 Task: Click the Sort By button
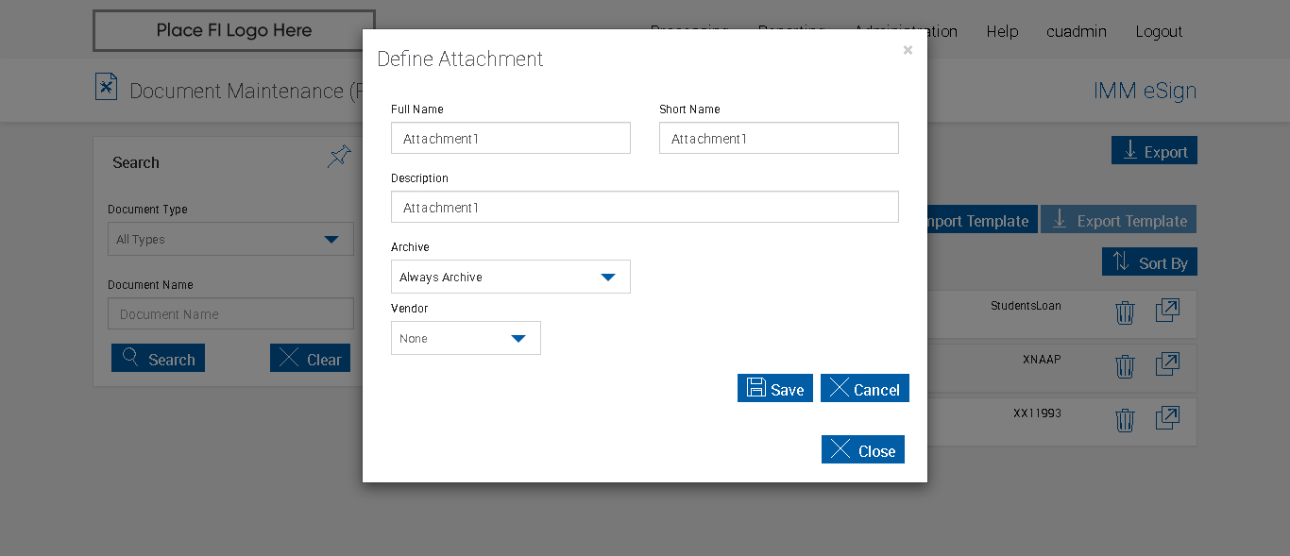pyautogui.click(x=1149, y=262)
